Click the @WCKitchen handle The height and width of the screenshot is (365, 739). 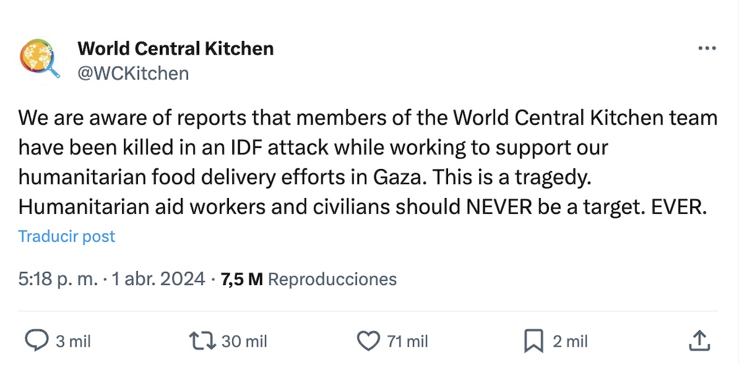click(x=133, y=73)
